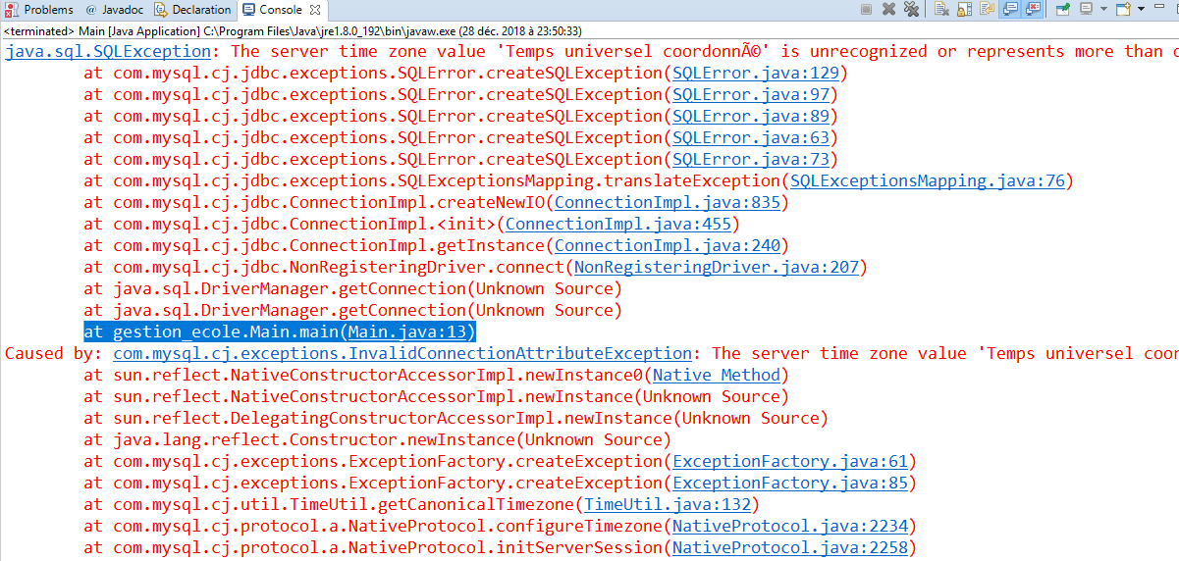Click the first 'DriverManager.getConnection(Unknown Source)' line
Viewport: 1179px width, 561px height.
[353, 288]
